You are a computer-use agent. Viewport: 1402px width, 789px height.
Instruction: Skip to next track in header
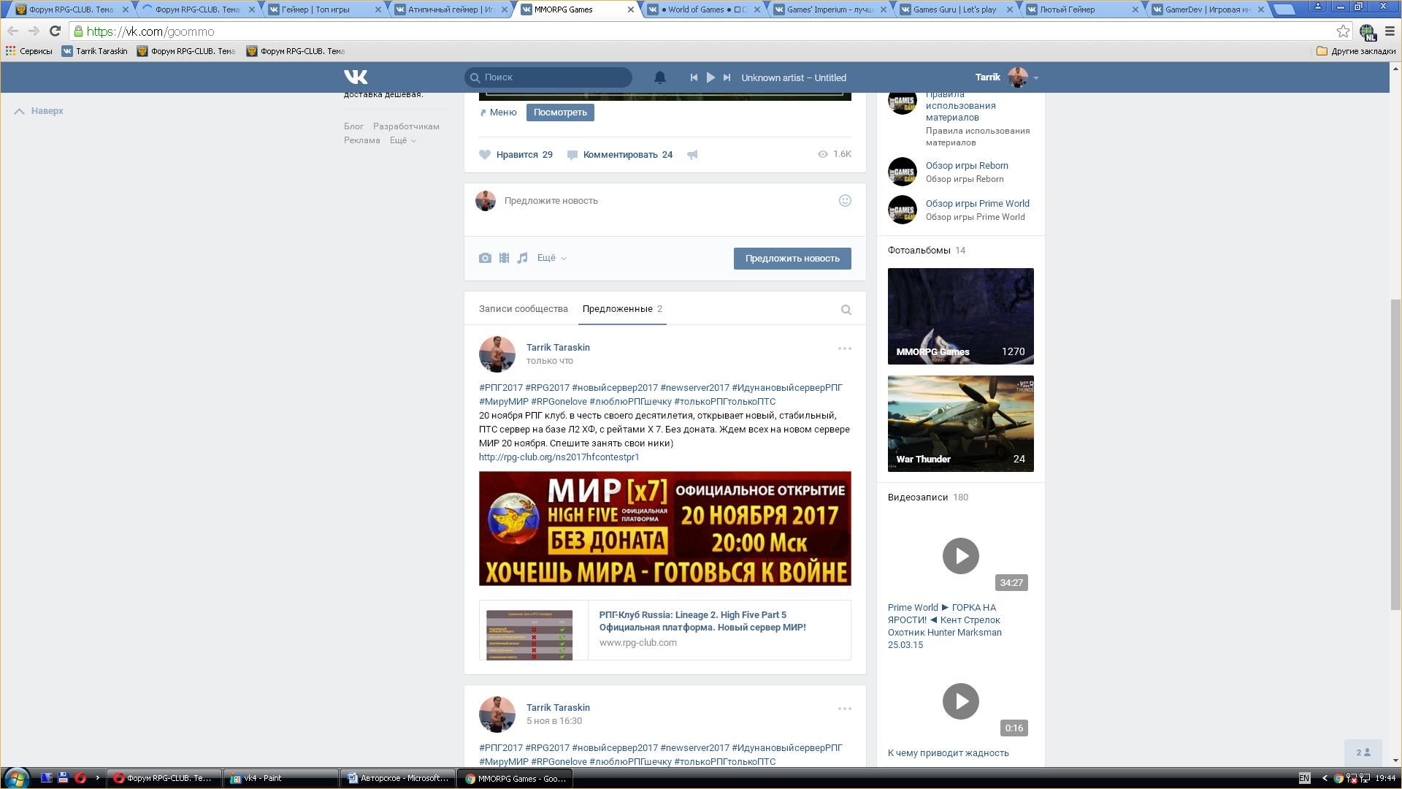click(x=727, y=77)
